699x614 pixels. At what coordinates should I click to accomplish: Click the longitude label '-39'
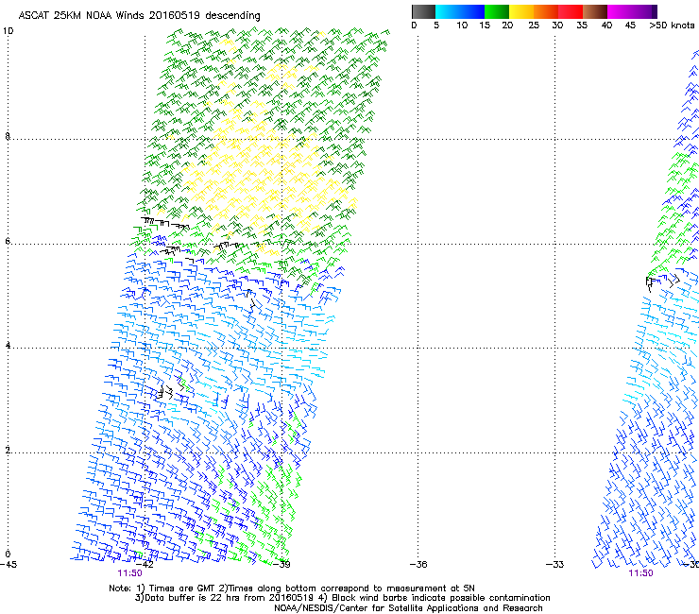tap(281, 565)
